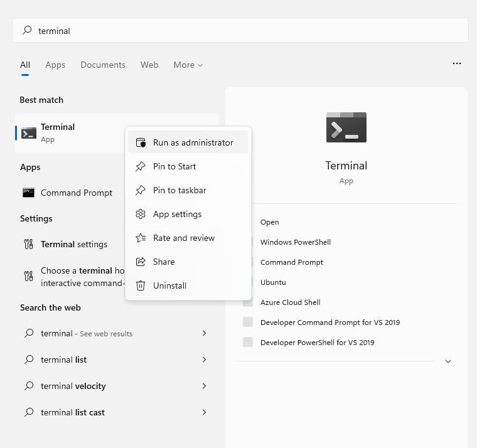
Task: Click the search box containing 'terminal'
Action: pos(240,30)
